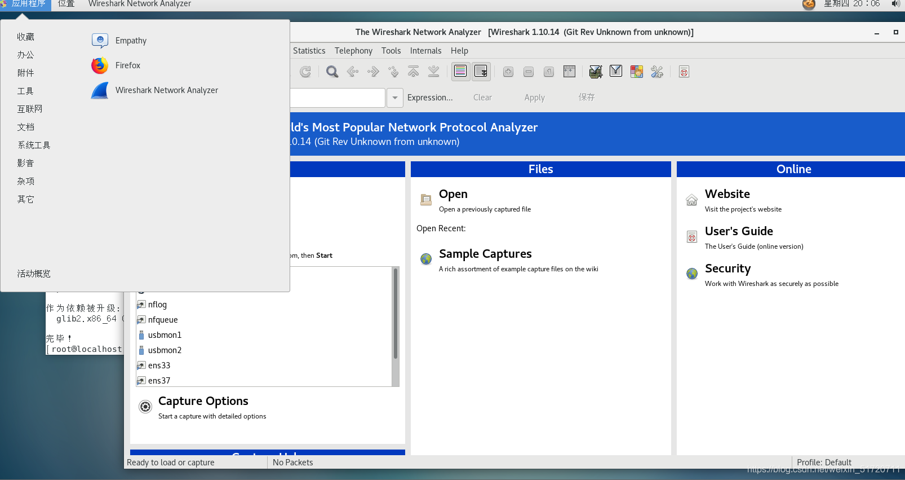The height and width of the screenshot is (480, 905).
Task: Click the Zoom in toolbar icon
Action: (508, 72)
